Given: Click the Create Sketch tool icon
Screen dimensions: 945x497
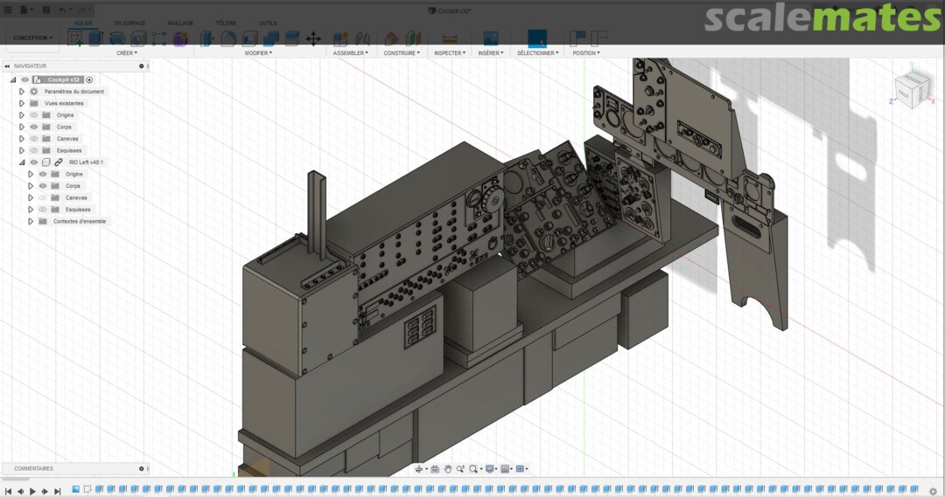Looking at the screenshot, I should coord(76,38).
